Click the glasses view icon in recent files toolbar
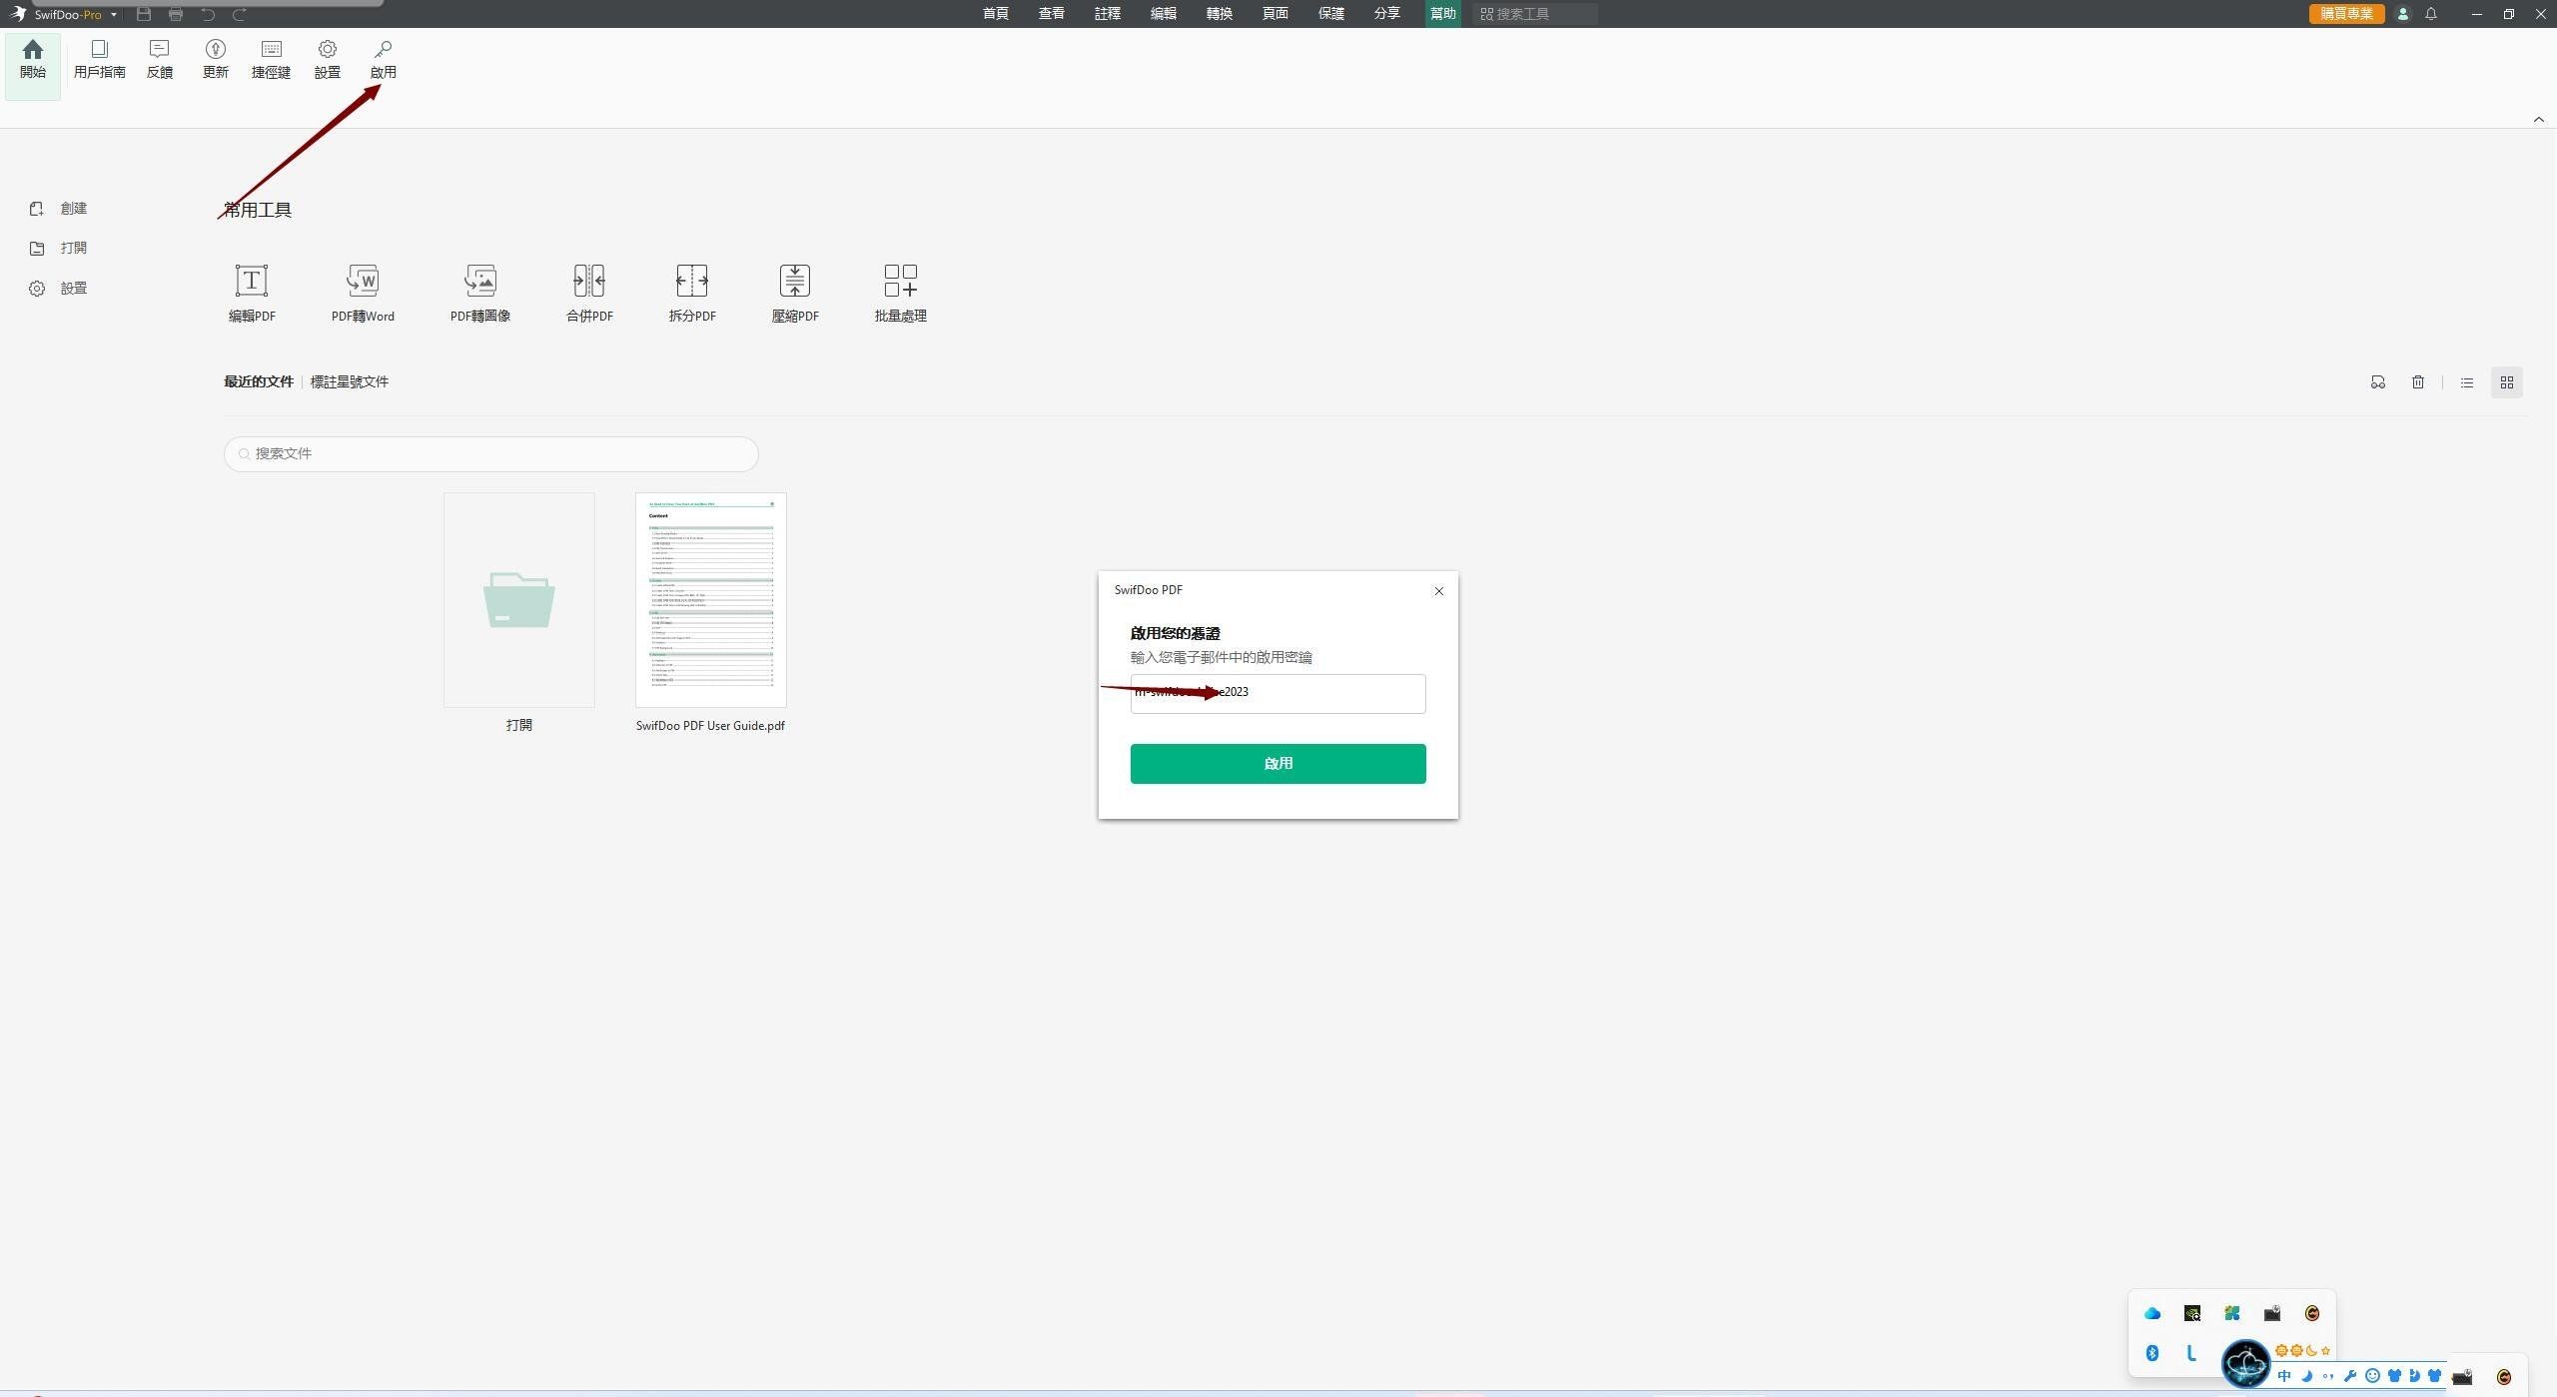This screenshot has width=2557, height=1397. [2378, 382]
